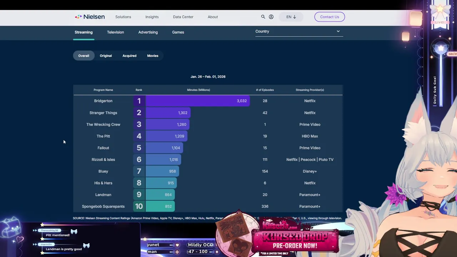The height and width of the screenshot is (257, 457).
Task: Click the Stranger Things 1,302 minutes bar
Action: [168, 113]
